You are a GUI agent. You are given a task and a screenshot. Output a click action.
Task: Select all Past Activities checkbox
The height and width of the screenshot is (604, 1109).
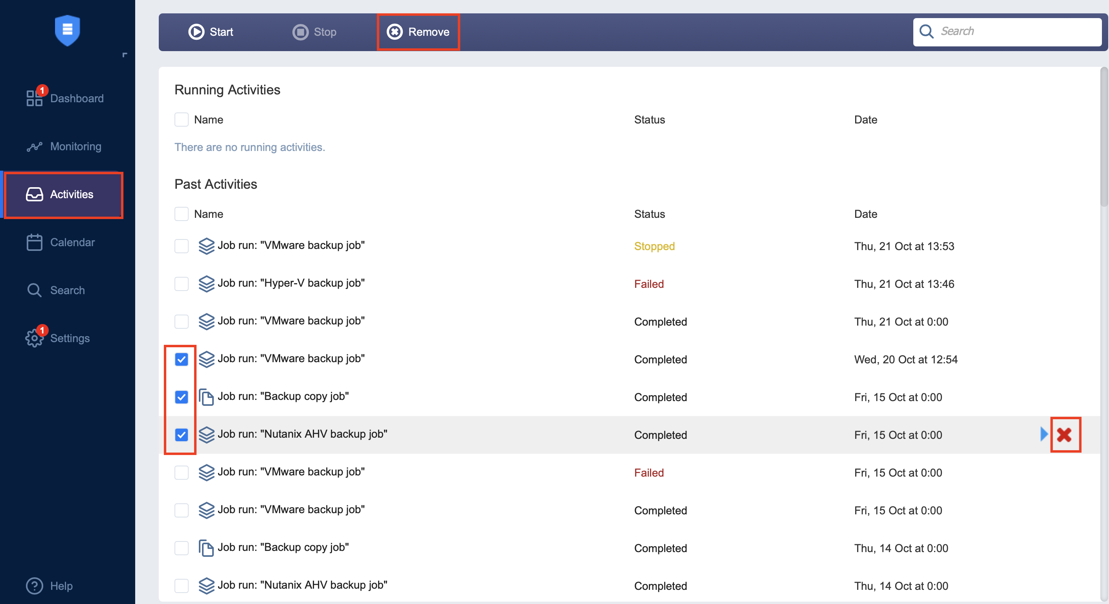click(182, 214)
